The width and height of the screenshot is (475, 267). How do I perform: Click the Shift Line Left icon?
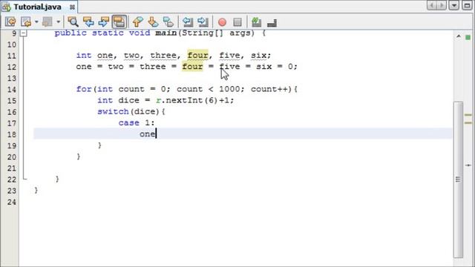(188, 22)
